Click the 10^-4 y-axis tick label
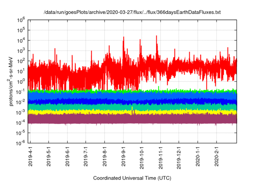This screenshot has height=182, width=261. [21, 123]
